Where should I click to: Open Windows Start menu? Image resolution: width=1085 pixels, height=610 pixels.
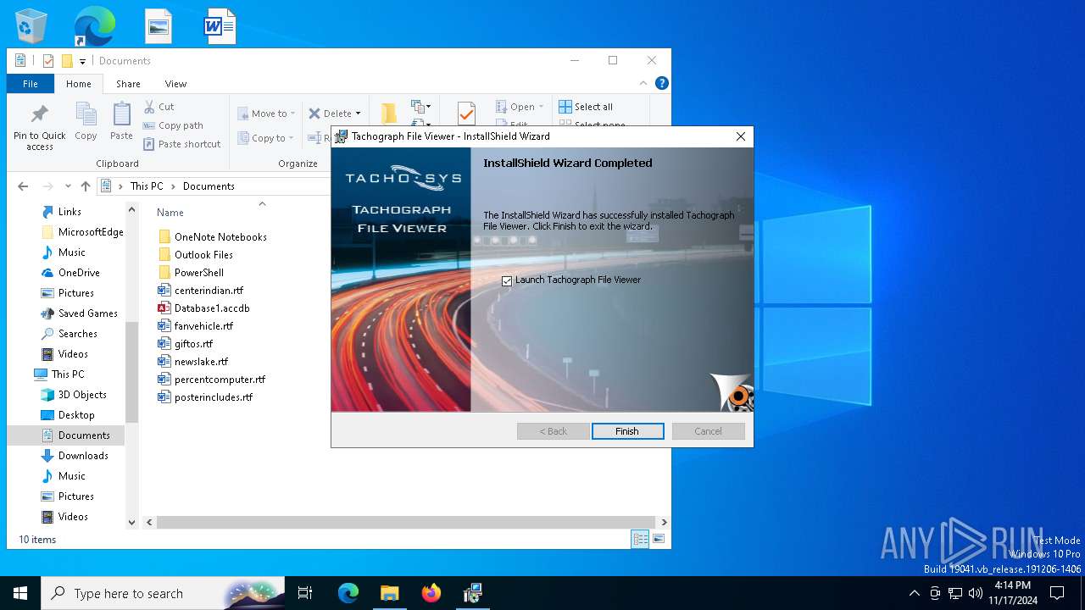tap(20, 593)
